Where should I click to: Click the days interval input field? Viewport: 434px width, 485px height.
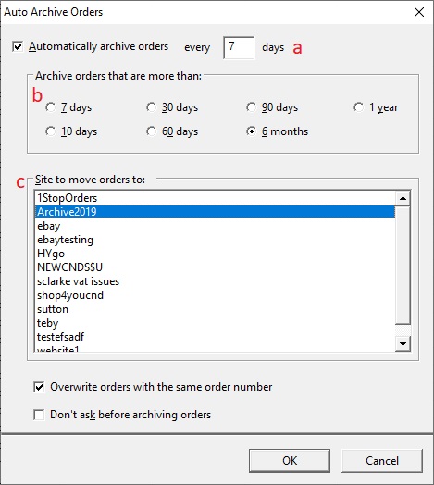click(x=239, y=47)
